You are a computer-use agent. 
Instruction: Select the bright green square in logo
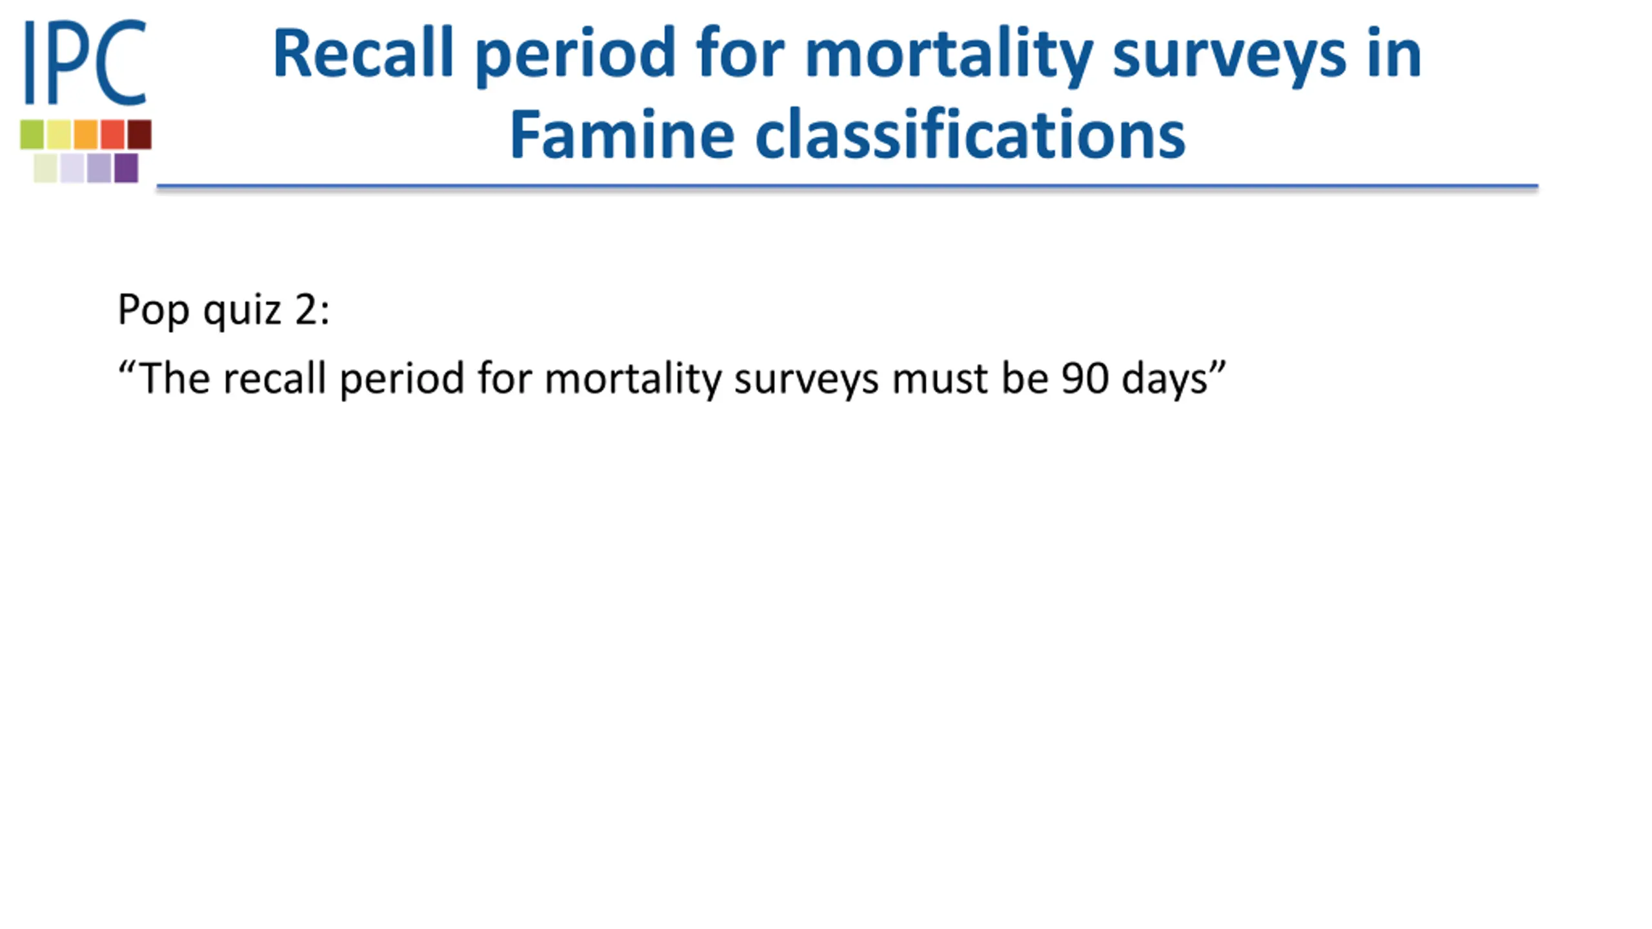[x=32, y=134]
